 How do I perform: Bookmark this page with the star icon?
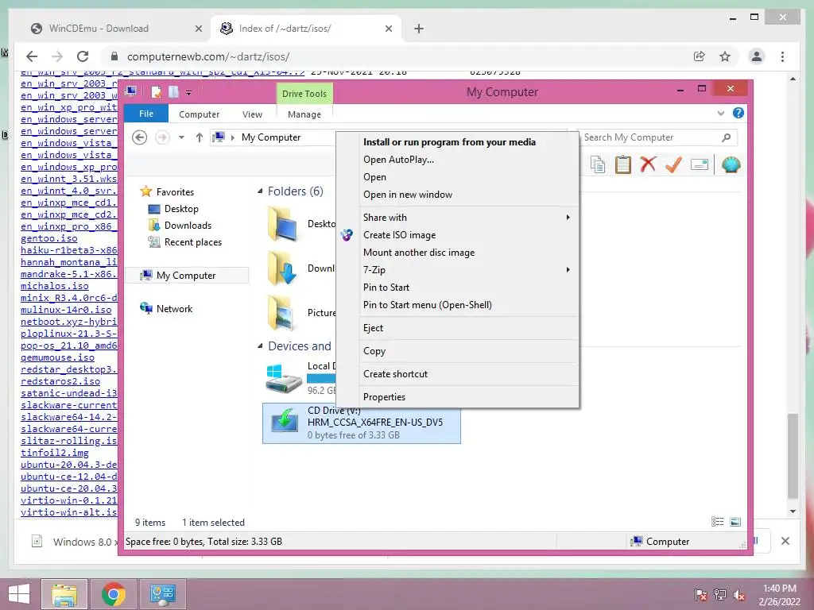[725, 56]
